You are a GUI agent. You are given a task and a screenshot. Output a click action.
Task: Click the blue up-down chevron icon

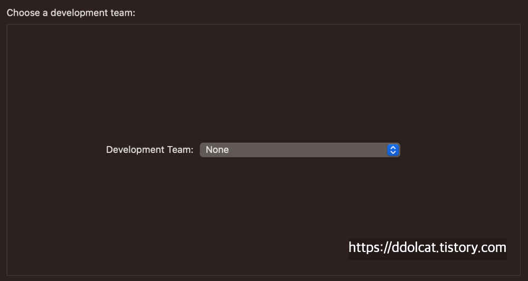pos(392,150)
